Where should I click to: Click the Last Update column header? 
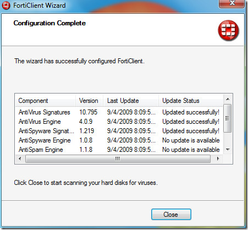pyautogui.click(x=131, y=101)
